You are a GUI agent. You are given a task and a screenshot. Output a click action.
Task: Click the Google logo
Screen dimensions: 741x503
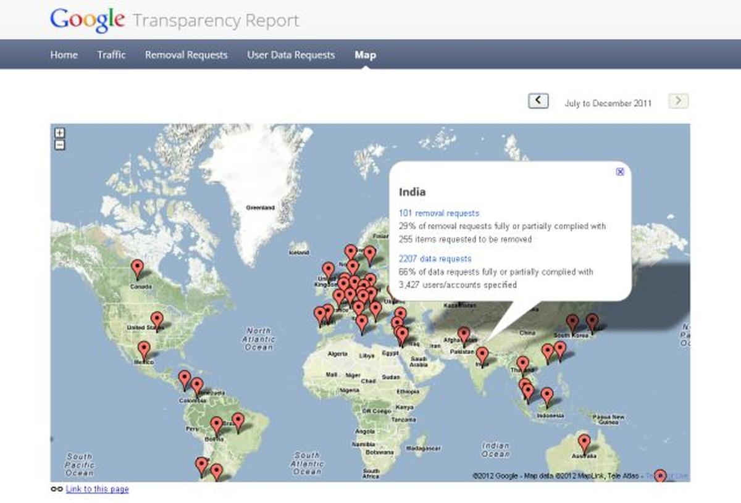pyautogui.click(x=87, y=20)
